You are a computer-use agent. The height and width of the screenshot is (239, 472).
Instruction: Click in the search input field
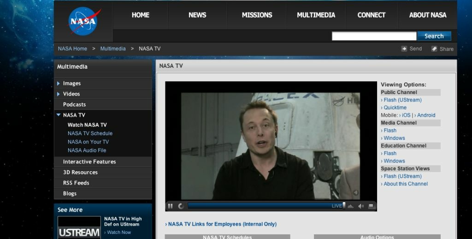[374, 36]
